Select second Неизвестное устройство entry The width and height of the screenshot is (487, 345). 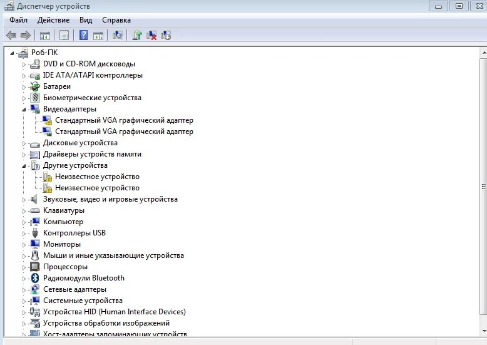point(97,188)
